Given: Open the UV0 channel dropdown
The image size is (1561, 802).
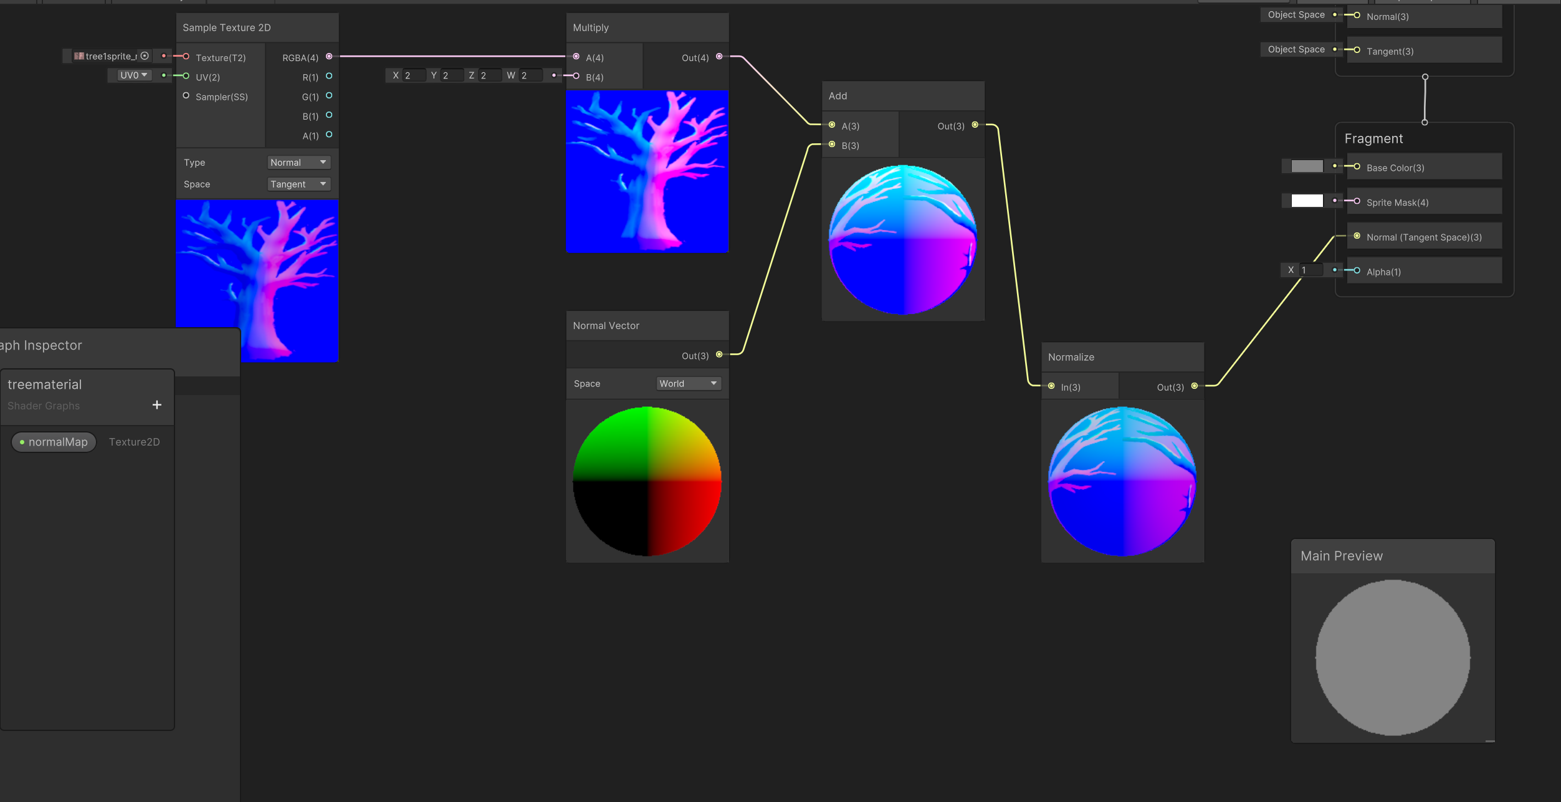Looking at the screenshot, I should click(x=134, y=75).
